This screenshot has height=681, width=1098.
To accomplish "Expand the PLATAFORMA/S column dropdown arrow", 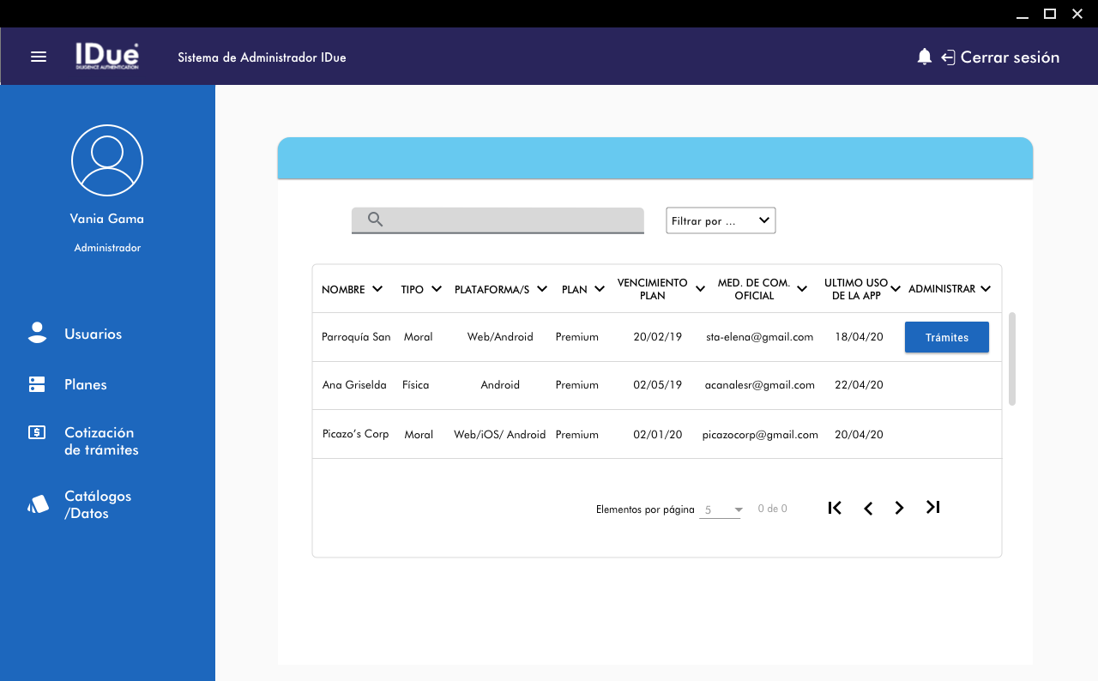I will point(542,289).
